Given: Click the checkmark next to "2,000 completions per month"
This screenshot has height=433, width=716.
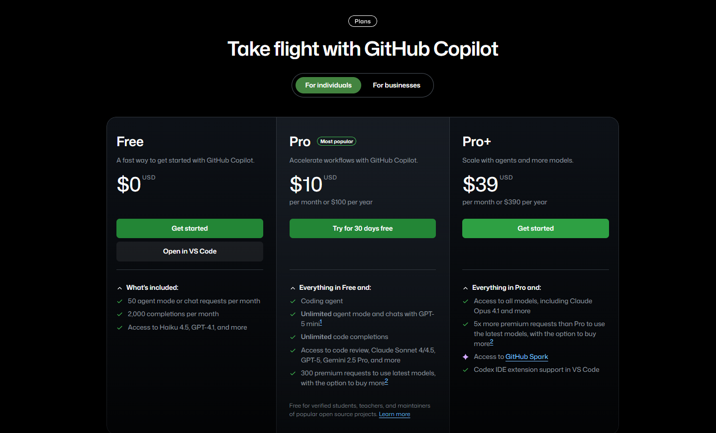Looking at the screenshot, I should coord(119,314).
